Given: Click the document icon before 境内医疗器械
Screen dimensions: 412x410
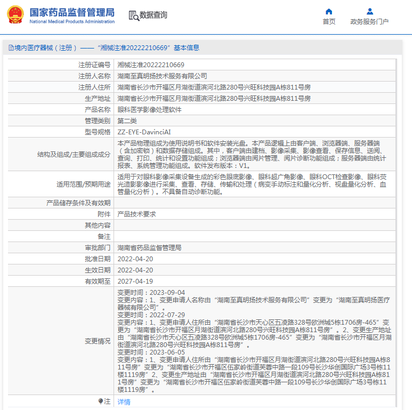Looking at the screenshot, I should (11, 48).
